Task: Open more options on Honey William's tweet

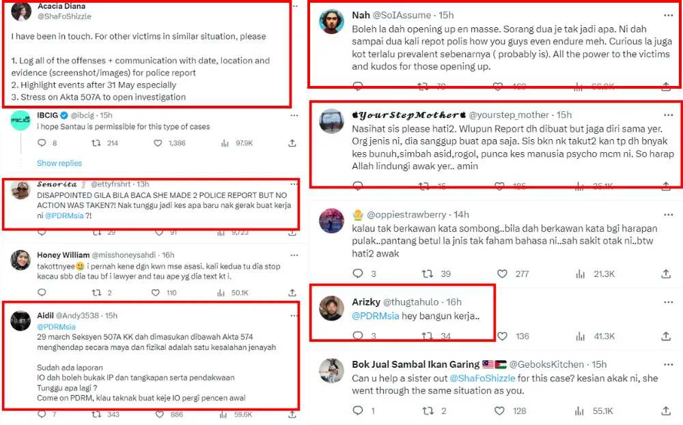Action: point(294,255)
